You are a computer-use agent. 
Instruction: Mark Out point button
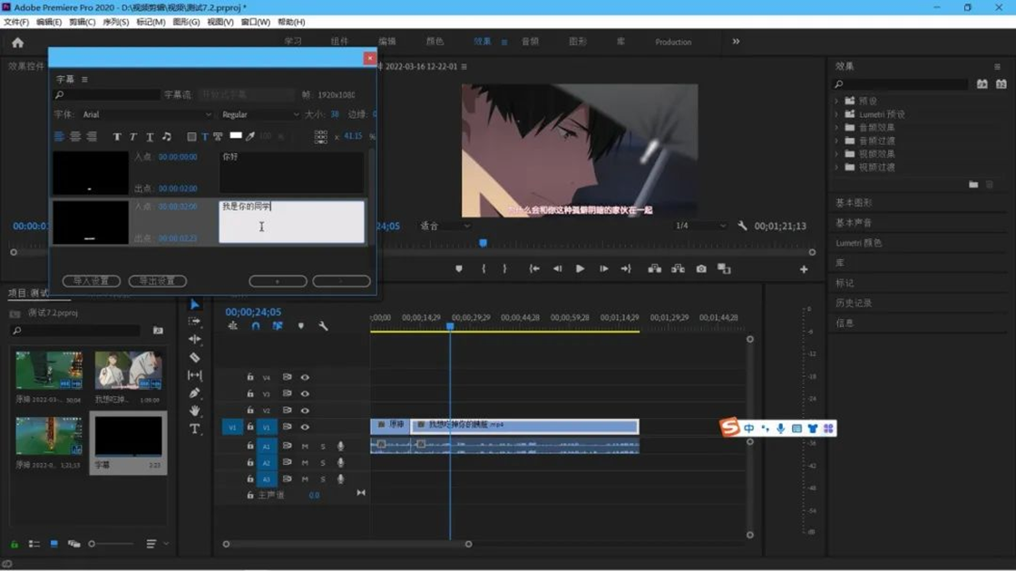tap(504, 268)
